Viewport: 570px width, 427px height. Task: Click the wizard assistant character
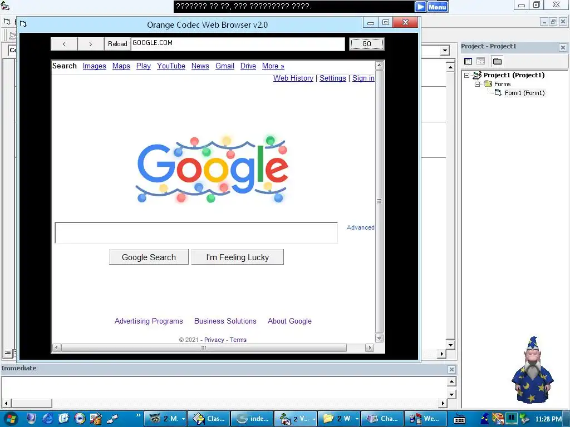click(x=532, y=370)
